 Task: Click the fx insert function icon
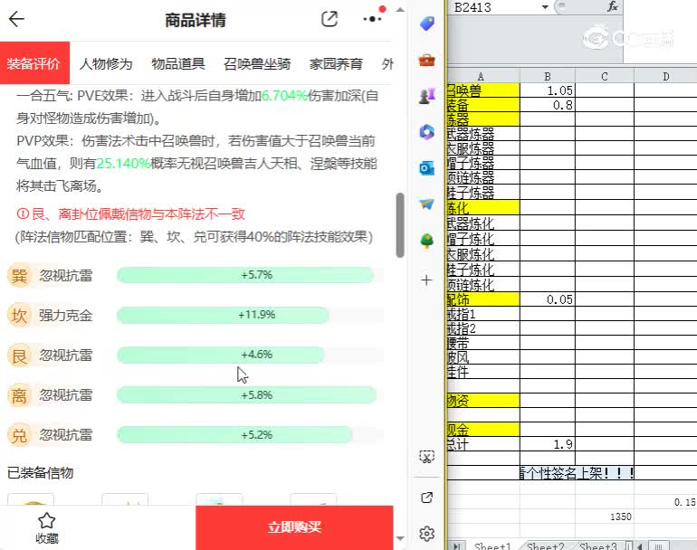coord(613,6)
